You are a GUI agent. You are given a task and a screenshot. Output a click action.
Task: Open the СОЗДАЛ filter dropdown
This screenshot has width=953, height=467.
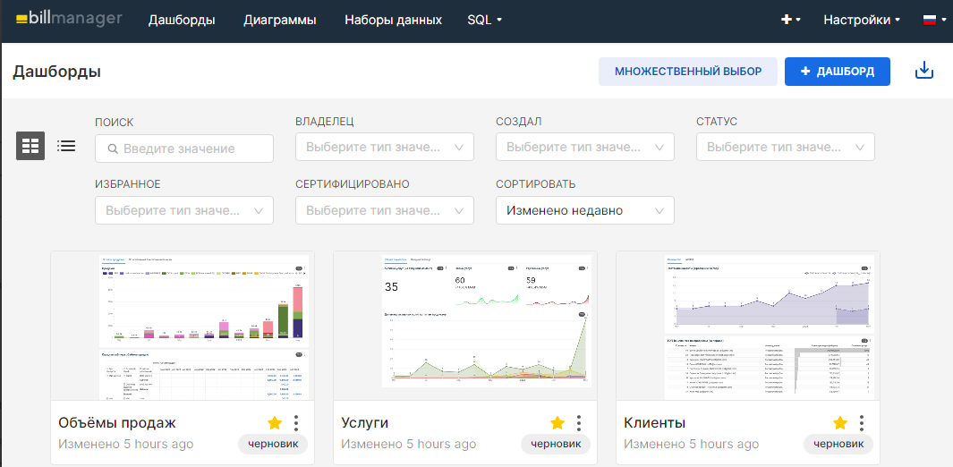click(x=585, y=147)
